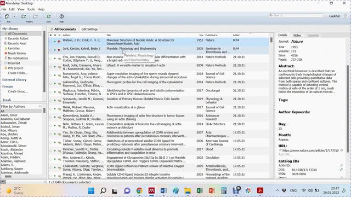The height and width of the screenshot is (197, 351).
Task: Click the filter toggle icon in status bar
Action: (x=3, y=182)
